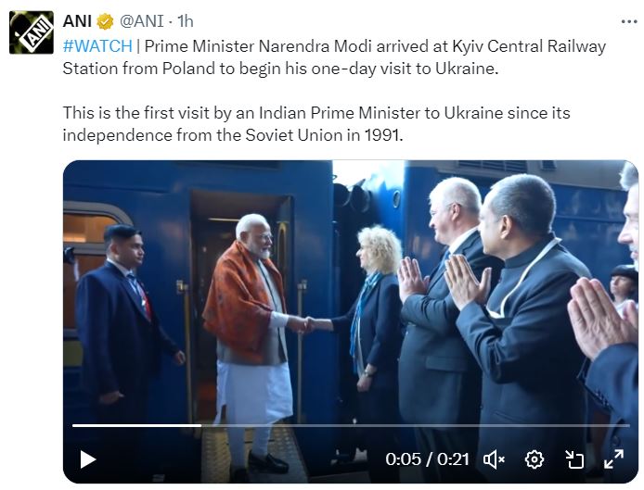Click the paragraph mentioning the Soviet Union 1991
The image size is (644, 490).
[316, 124]
